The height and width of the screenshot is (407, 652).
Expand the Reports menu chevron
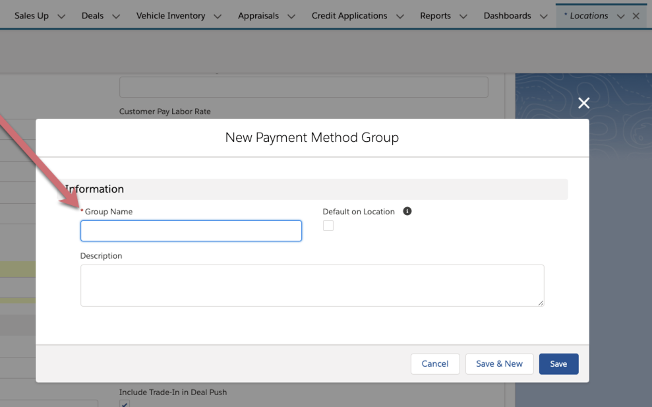(x=463, y=16)
